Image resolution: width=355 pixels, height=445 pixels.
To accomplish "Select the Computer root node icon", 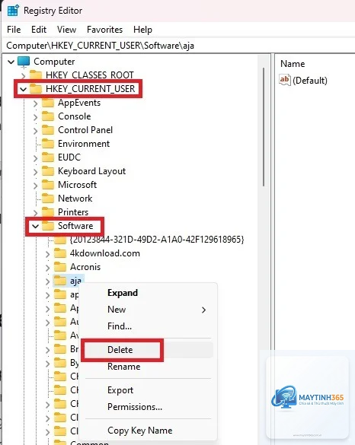I will [24, 62].
